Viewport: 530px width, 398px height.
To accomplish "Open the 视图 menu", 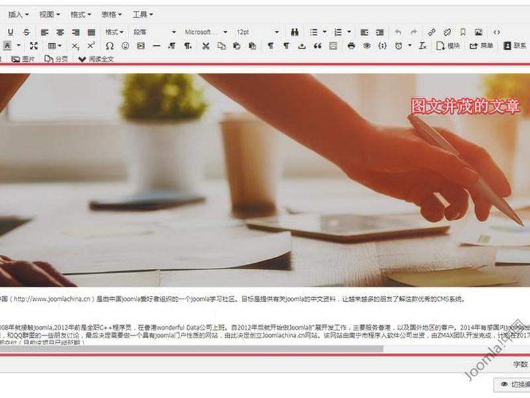I will click(49, 15).
